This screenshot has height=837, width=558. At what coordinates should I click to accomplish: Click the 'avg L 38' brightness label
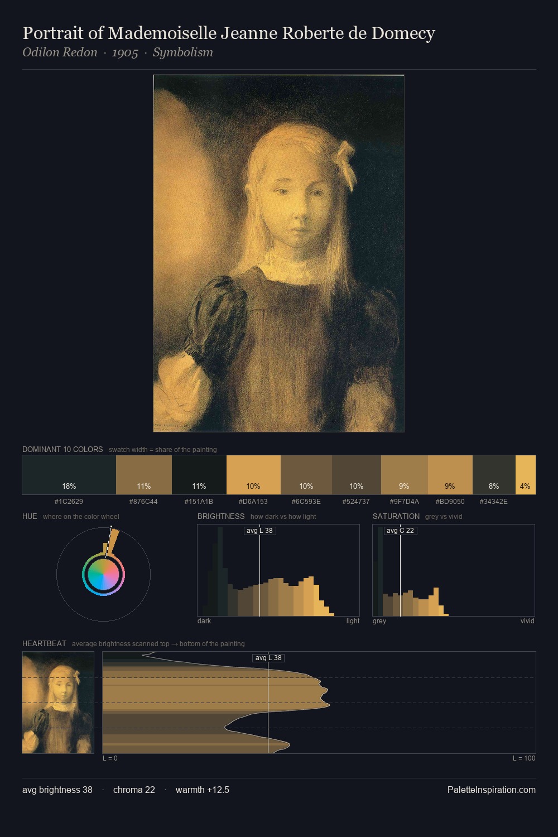260,531
